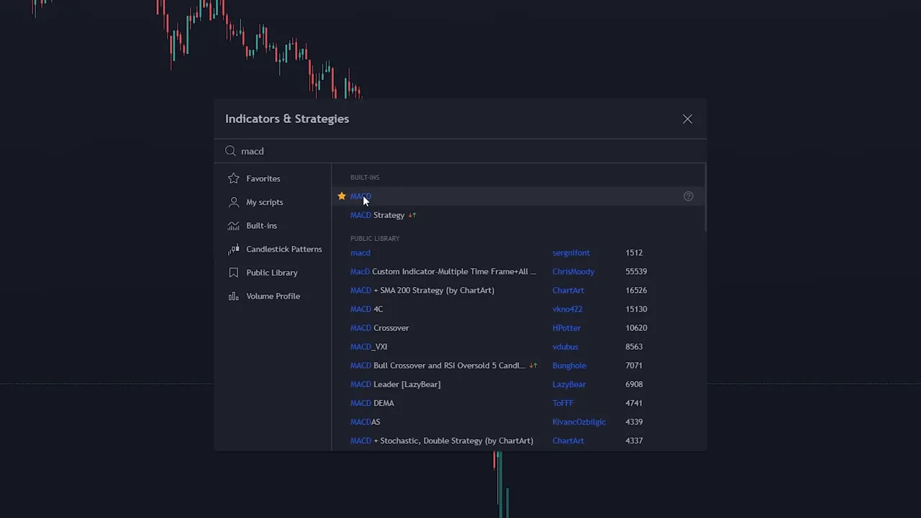The height and width of the screenshot is (518, 921).
Task: Expand the Built-ins category in sidebar
Action: coord(261,225)
